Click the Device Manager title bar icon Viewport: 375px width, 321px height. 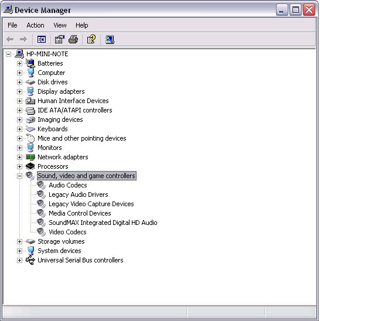(x=8, y=10)
